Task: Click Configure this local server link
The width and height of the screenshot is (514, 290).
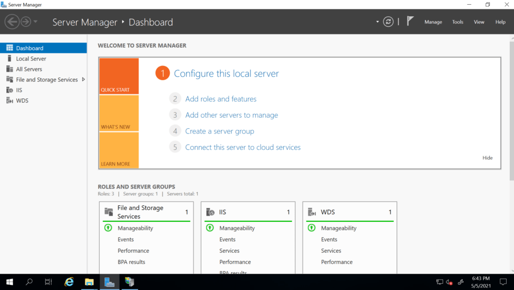Action: [x=226, y=73]
